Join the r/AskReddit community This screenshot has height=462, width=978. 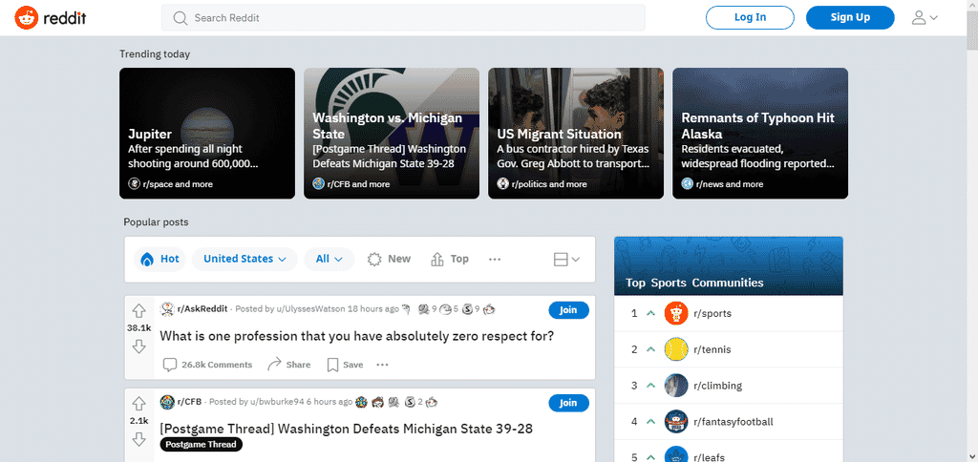(568, 310)
